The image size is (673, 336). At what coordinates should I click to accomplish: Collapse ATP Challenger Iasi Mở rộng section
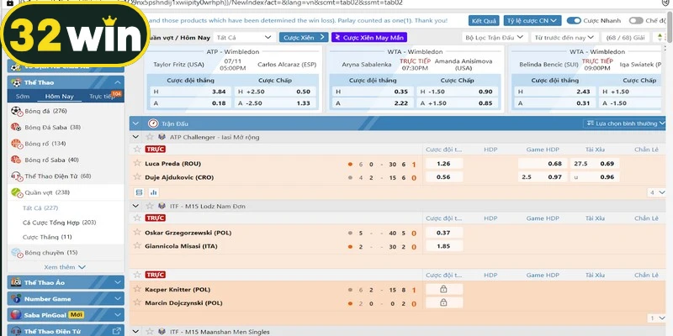(x=135, y=137)
